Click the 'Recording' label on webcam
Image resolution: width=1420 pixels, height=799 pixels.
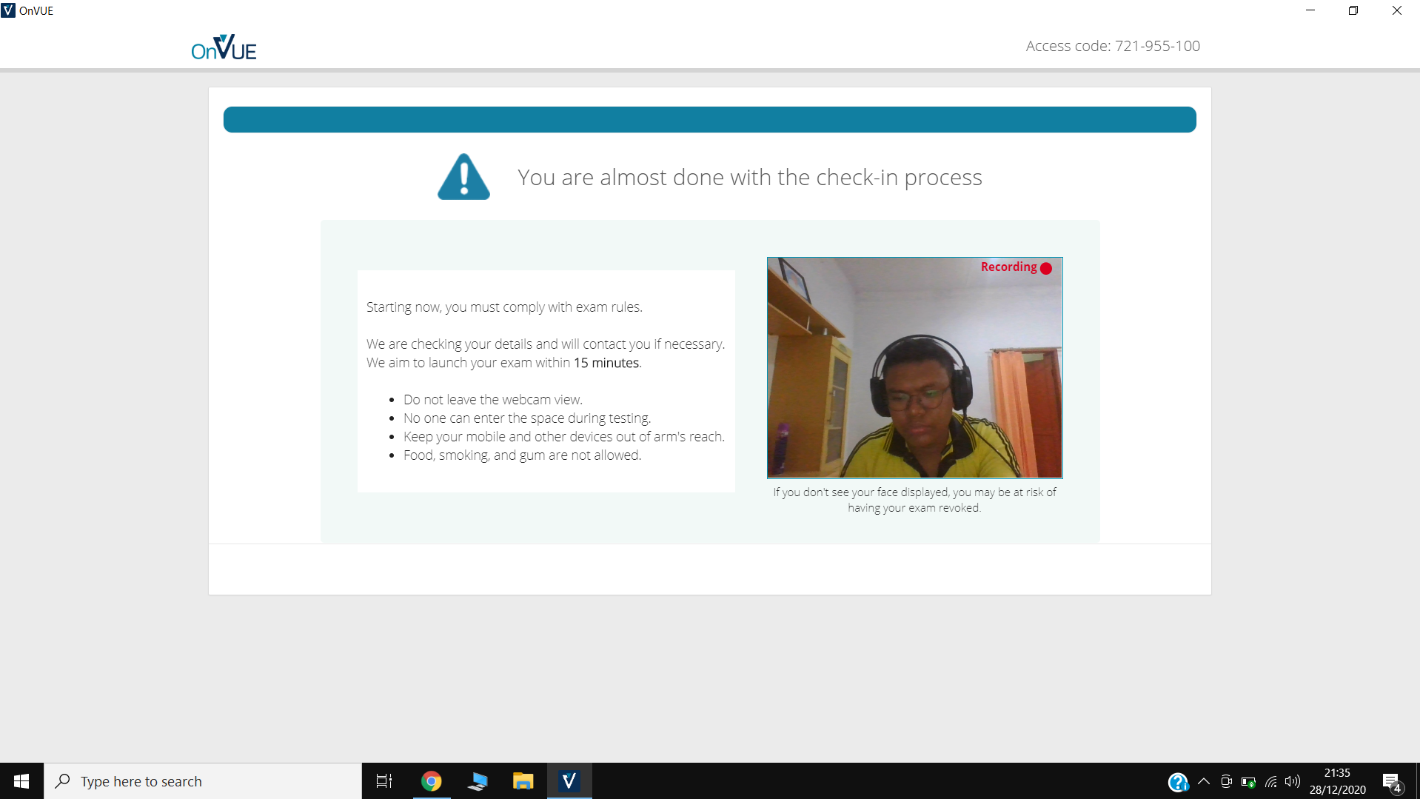coord(1008,267)
